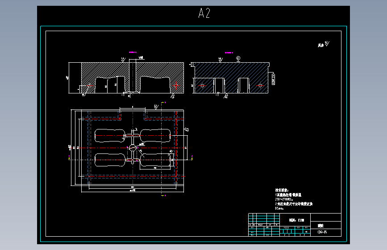Select magenta label above blue-hatched section
Screen dimensions: 387x250
click(x=229, y=52)
